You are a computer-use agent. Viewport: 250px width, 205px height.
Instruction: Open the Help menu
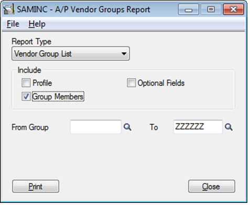[x=37, y=24]
